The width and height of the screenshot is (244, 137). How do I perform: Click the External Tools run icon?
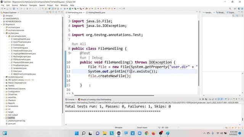pyautogui.click(x=80, y=9)
